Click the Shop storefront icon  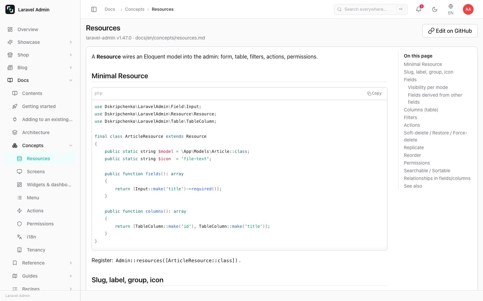point(10,55)
